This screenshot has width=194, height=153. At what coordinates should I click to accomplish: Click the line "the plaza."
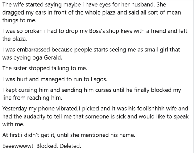click(14, 39)
